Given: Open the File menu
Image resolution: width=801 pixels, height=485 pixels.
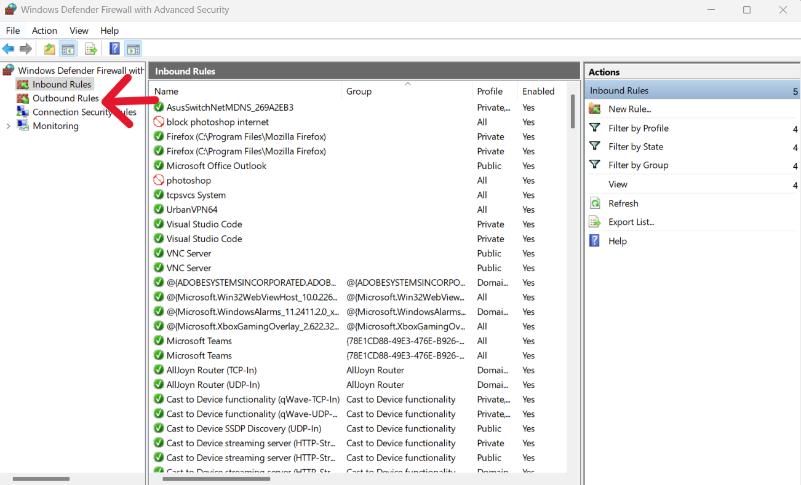Looking at the screenshot, I should (13, 31).
